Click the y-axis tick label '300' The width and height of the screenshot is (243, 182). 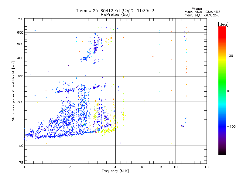(20, 76)
